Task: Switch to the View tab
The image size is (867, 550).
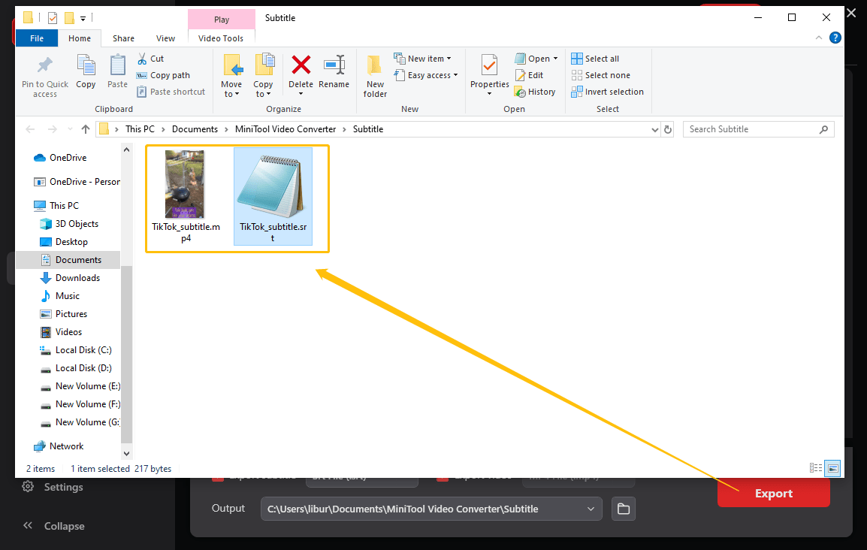Action: (x=165, y=38)
